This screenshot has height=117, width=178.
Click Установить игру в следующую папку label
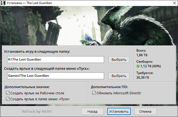click(x=37, y=52)
